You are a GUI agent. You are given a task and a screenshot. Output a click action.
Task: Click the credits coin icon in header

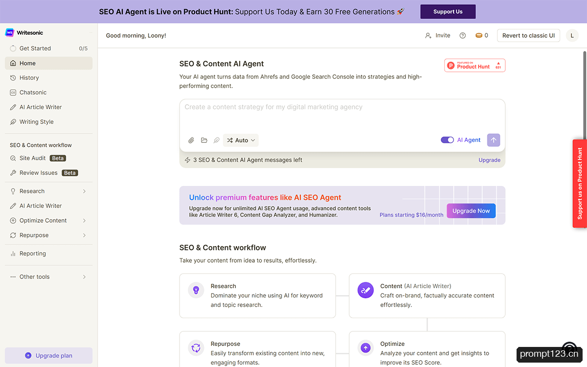479,36
